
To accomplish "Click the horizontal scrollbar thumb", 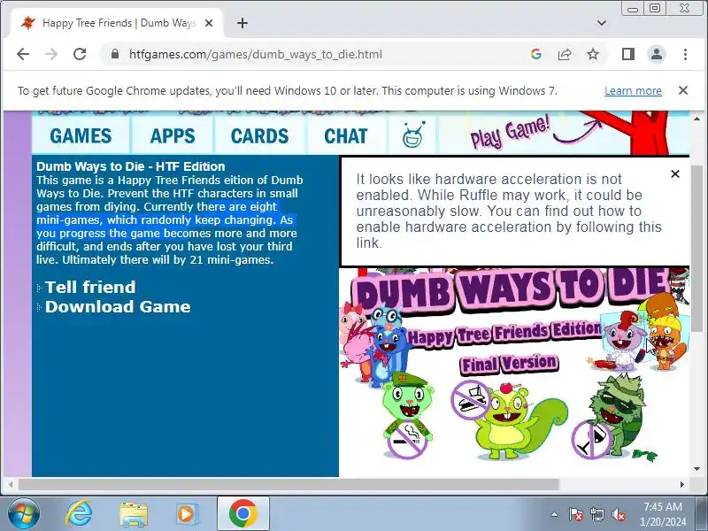I will pyautogui.click(x=289, y=484).
